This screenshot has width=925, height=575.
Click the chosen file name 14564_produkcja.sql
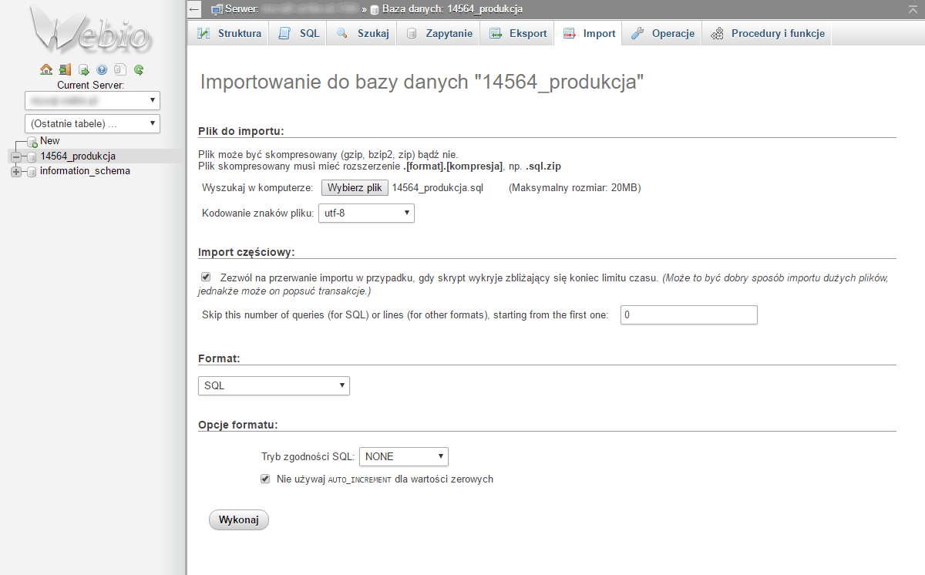pos(438,187)
